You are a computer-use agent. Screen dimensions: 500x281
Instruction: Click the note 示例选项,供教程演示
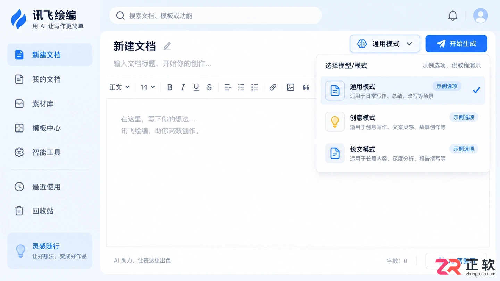tap(451, 66)
